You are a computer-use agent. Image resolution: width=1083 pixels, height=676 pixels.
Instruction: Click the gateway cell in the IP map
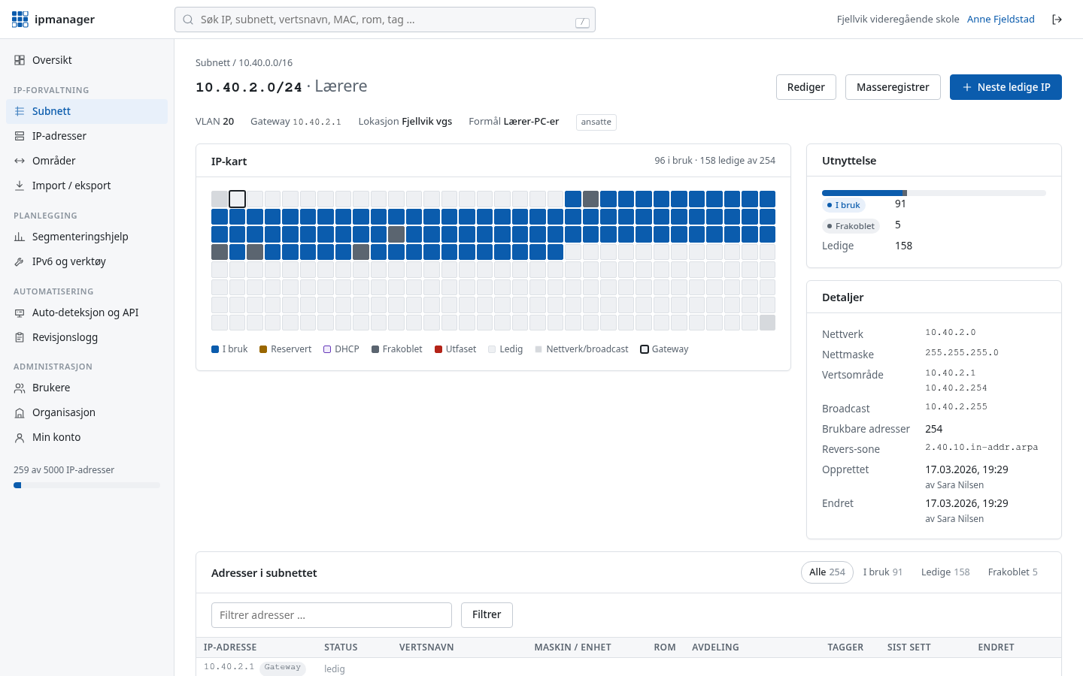[x=237, y=199]
